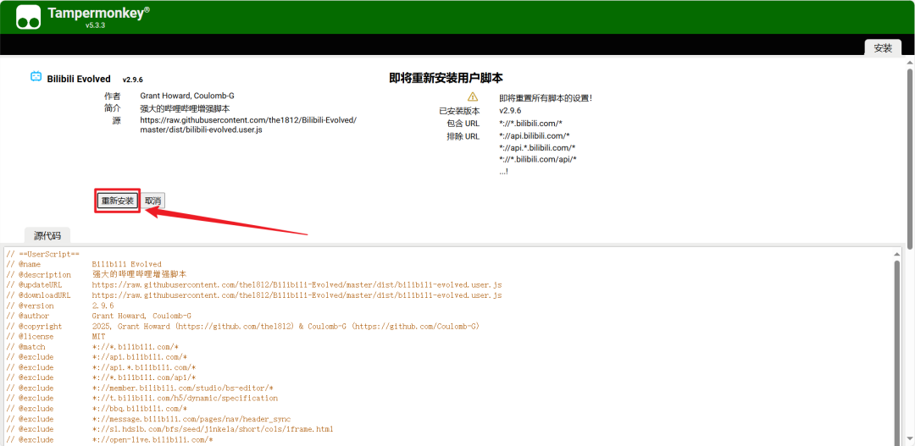This screenshot has width=915, height=446.
Task: Click the 已安装版本 label
Action: pos(459,111)
